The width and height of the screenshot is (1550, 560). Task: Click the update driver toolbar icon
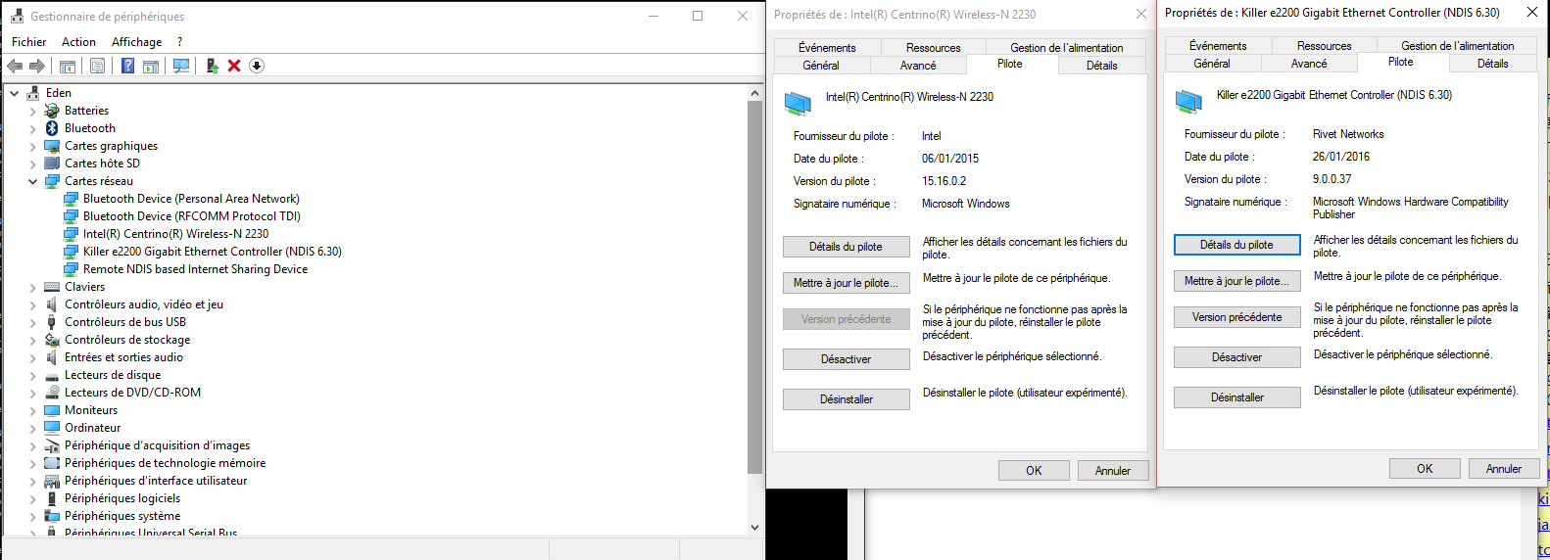click(x=212, y=66)
